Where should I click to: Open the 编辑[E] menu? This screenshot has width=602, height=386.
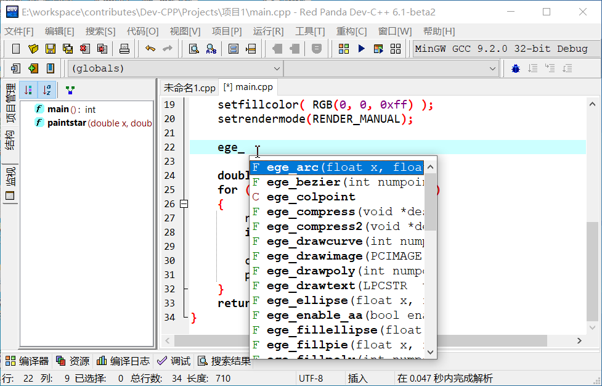click(x=60, y=31)
